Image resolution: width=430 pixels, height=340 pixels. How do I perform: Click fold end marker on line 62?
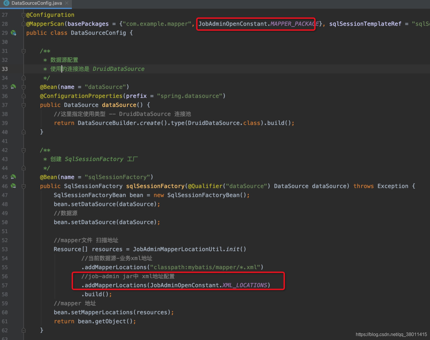click(24, 330)
